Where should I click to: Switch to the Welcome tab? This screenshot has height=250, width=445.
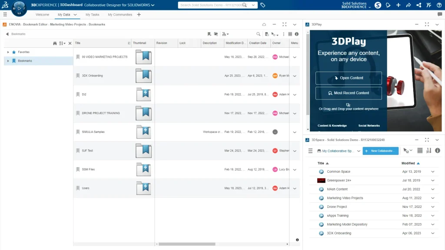[x=42, y=15]
